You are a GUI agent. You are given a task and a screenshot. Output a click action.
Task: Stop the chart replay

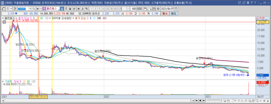pyautogui.click(x=200, y=101)
